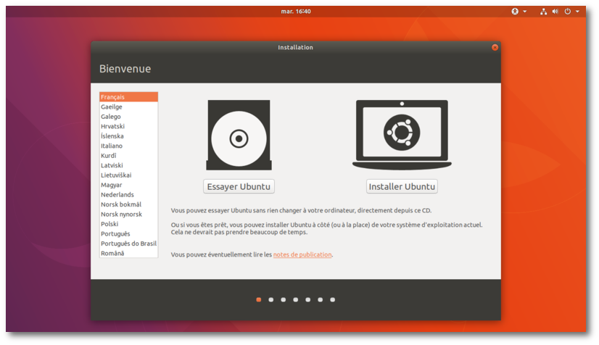The width and height of the screenshot is (599, 345).
Task: Click the Installer Ubuntu button
Action: (402, 186)
